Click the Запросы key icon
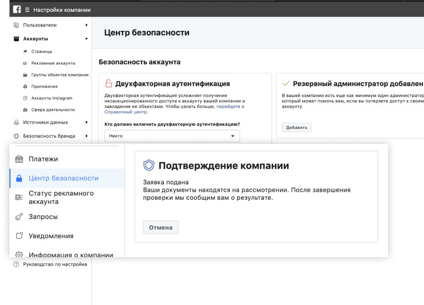Viewport: 424px width, 305px height. coord(19,217)
